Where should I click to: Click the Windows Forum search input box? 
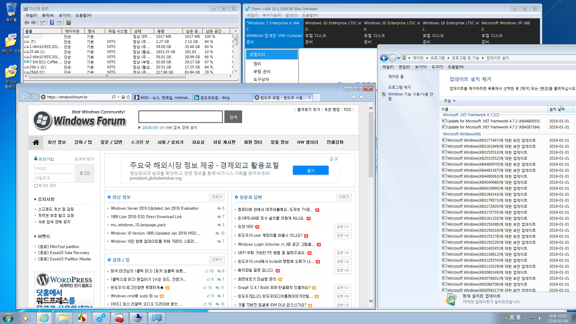(181, 117)
